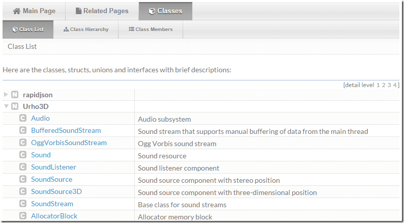The width and height of the screenshot is (404, 223).
Task: Open the AllocatorBlock class link
Action: click(54, 216)
